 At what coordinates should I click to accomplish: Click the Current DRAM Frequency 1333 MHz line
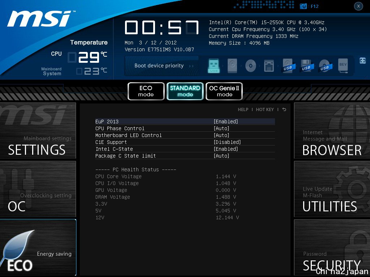253,36
